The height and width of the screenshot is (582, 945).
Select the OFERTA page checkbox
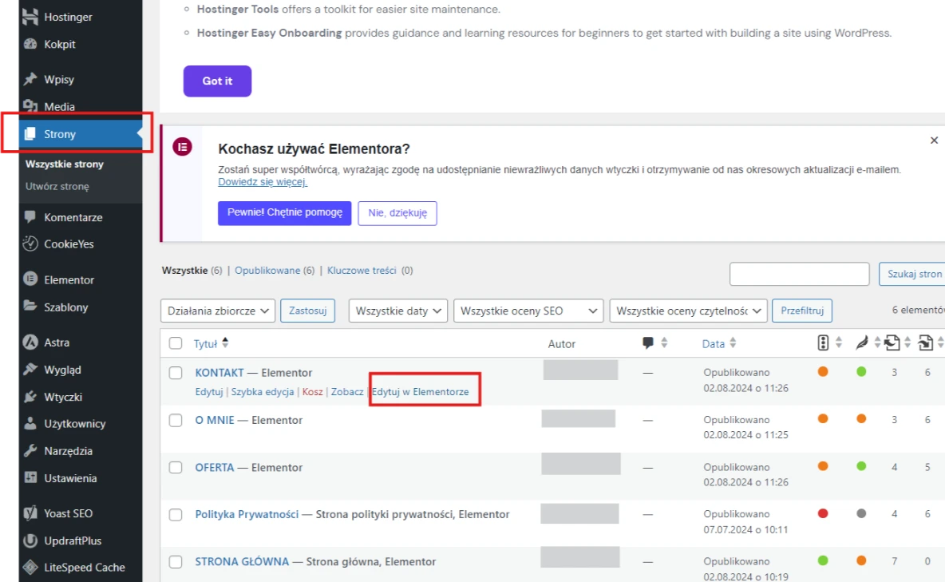[x=176, y=468]
